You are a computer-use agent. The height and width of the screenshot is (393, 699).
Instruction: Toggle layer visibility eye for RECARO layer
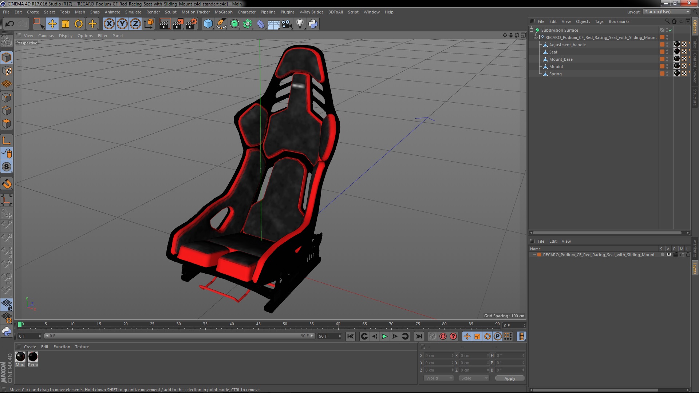point(669,255)
